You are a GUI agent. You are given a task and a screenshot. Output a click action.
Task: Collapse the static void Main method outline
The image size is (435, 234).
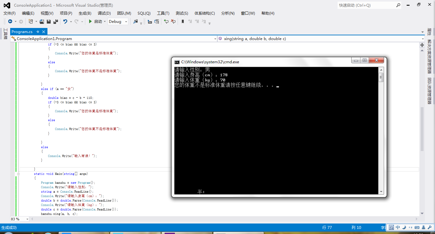(x=18, y=174)
